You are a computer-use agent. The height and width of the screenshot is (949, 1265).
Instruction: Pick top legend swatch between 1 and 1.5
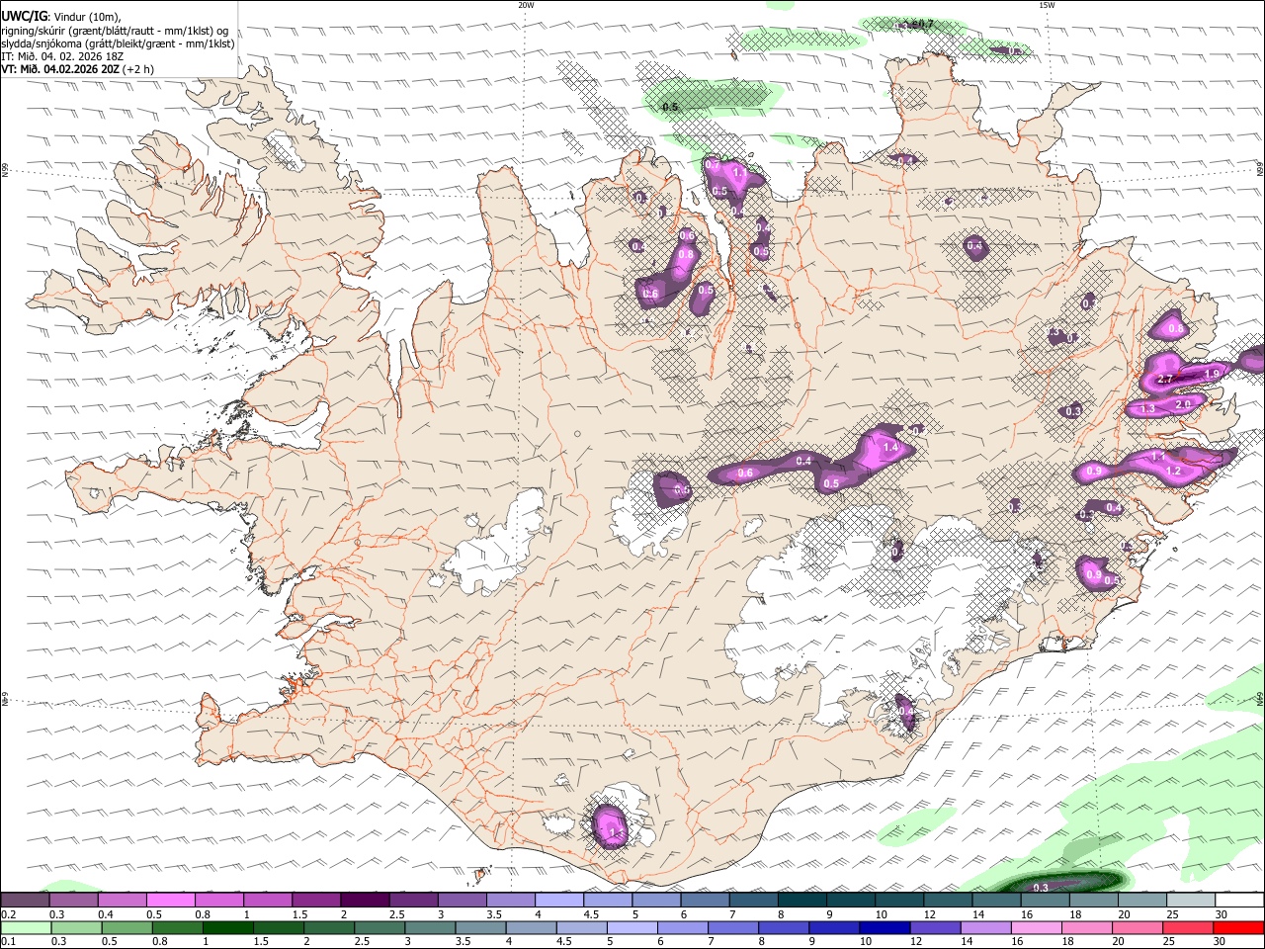pyautogui.click(x=268, y=900)
